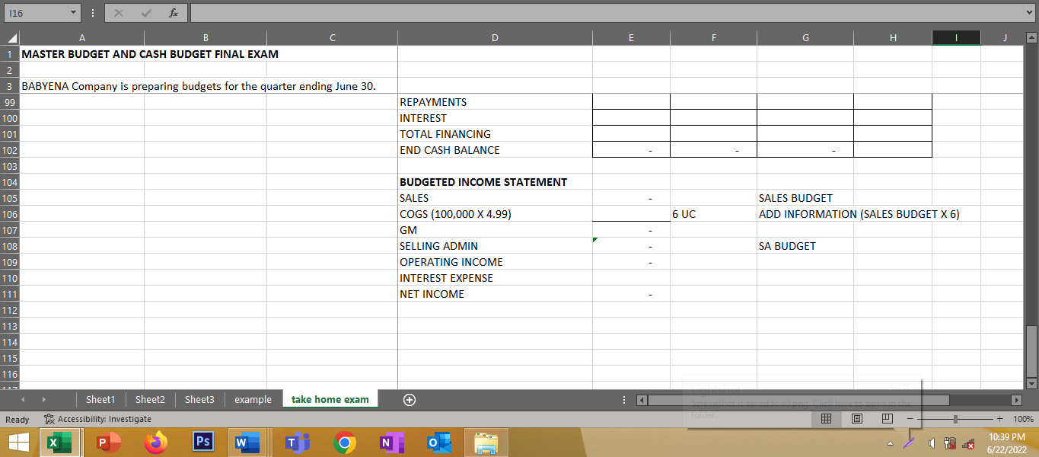Screen dimensions: 1039x457
Task: Open the example worksheet tab
Action: (253, 399)
